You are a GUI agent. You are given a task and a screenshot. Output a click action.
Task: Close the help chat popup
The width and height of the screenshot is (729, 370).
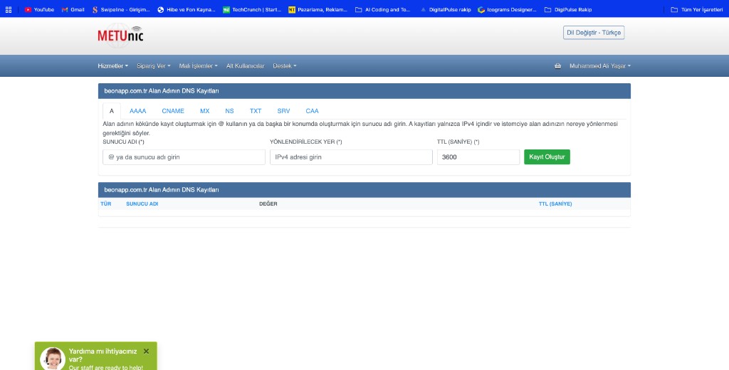pos(146,351)
